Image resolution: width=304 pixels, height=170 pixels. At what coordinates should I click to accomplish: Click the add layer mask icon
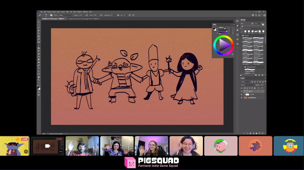pyautogui.click(x=251, y=133)
